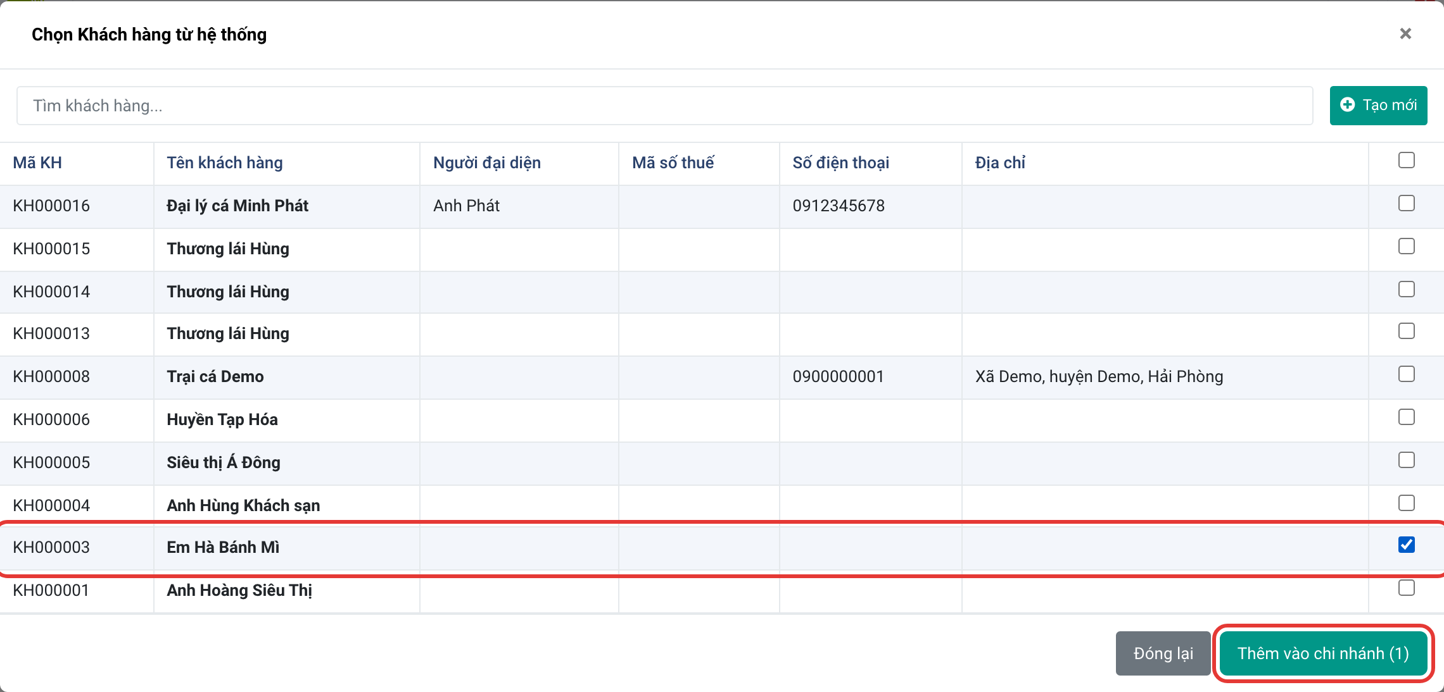This screenshot has width=1444, height=692.
Task: Click Thương lái Hùng in KH000013 row
Action: [228, 333]
